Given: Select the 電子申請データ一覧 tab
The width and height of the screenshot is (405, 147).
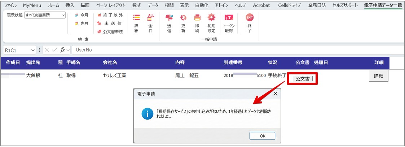Looking at the screenshot, I should click(x=383, y=5).
